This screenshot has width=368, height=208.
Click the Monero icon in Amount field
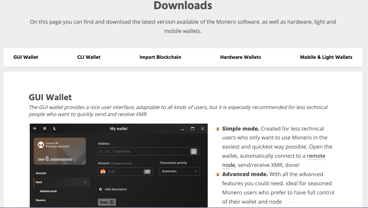103,172
